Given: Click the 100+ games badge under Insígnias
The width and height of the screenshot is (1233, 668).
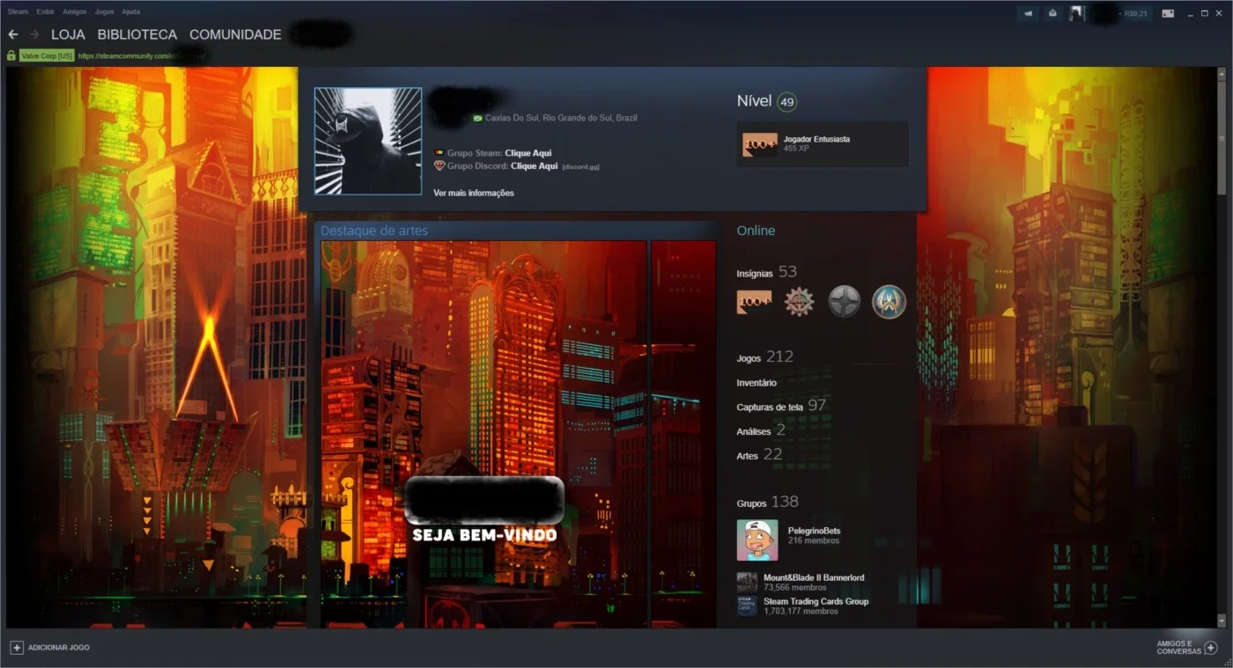Looking at the screenshot, I should tap(754, 302).
